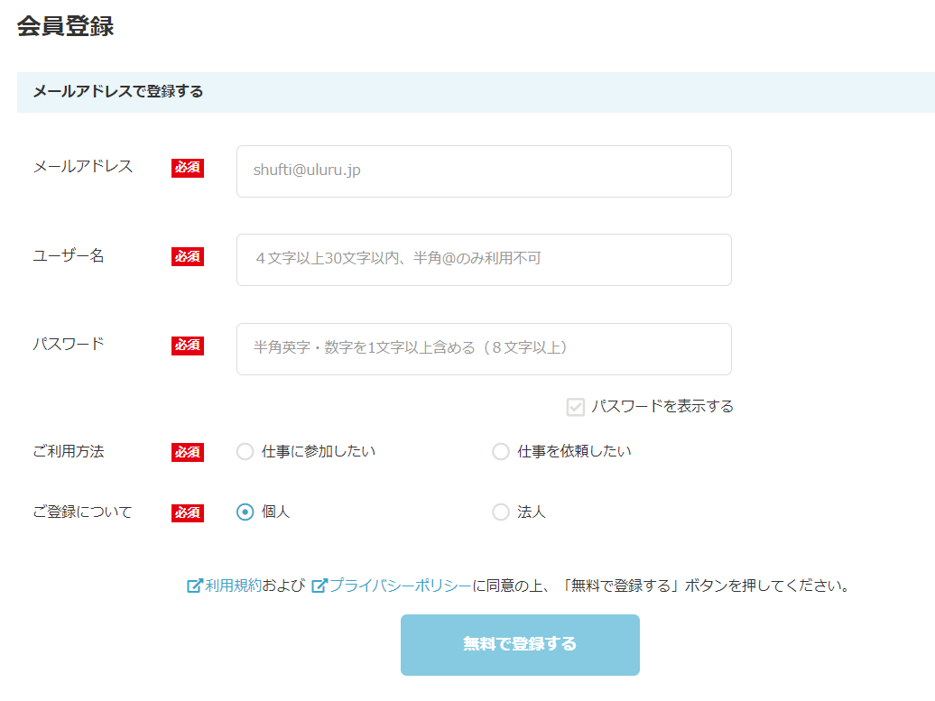Open the 利用規約 link
Viewport: 935px width, 701px height.
(x=231, y=584)
